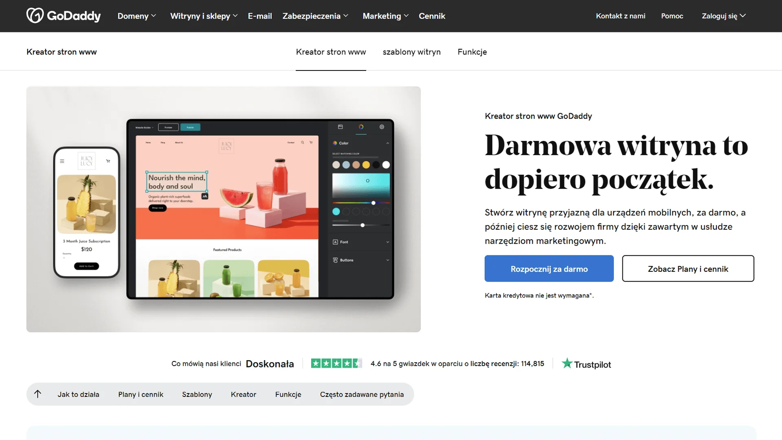Image resolution: width=782 pixels, height=440 pixels.
Task: Switch to szablony witryn tab
Action: 411,52
